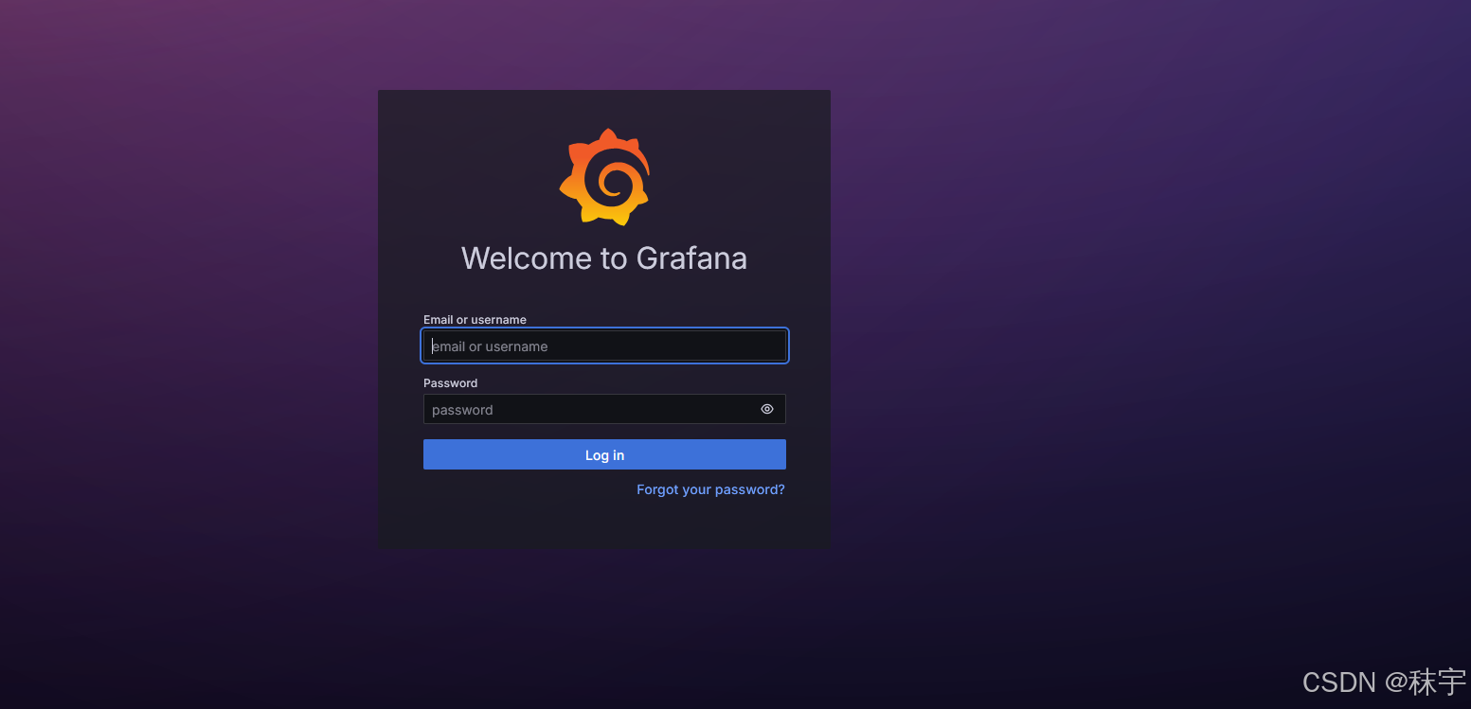Viewport: 1471px width, 709px height.
Task: Click the Grafana swirl logo
Action: [604, 177]
